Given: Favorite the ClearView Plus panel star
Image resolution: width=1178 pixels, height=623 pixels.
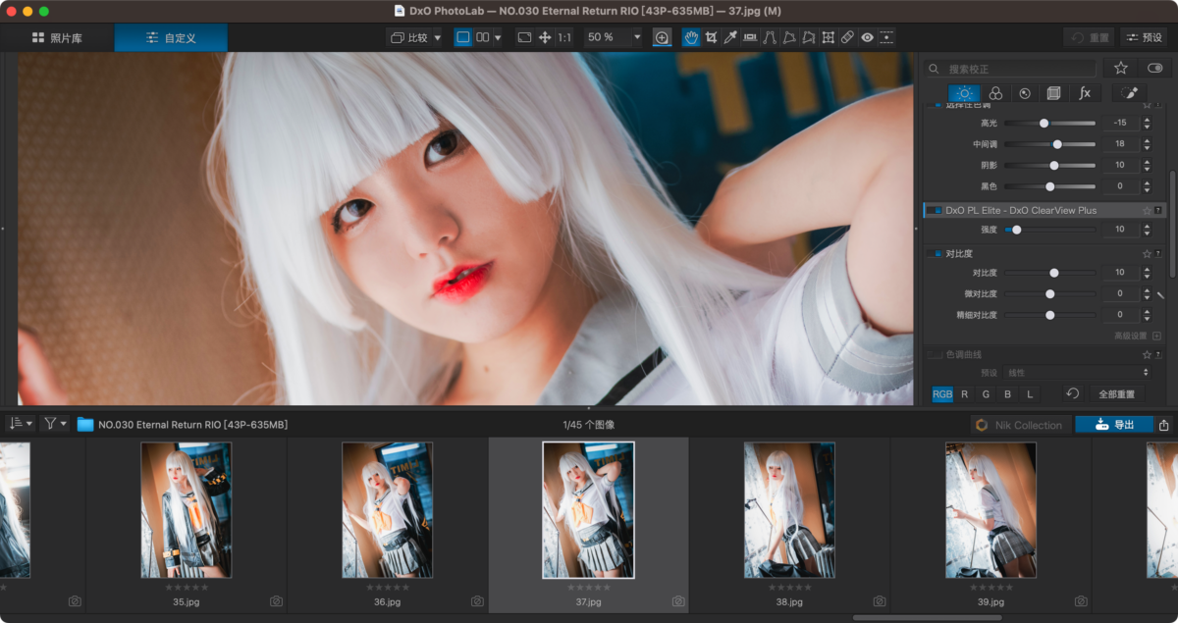Looking at the screenshot, I should coord(1147,210).
